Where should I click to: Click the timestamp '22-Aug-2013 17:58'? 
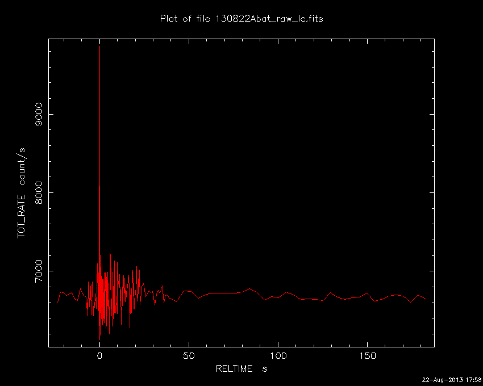click(452, 380)
